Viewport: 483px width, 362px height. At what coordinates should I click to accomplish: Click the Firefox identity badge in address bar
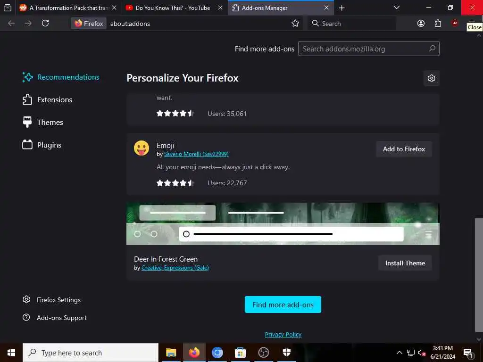coord(89,24)
